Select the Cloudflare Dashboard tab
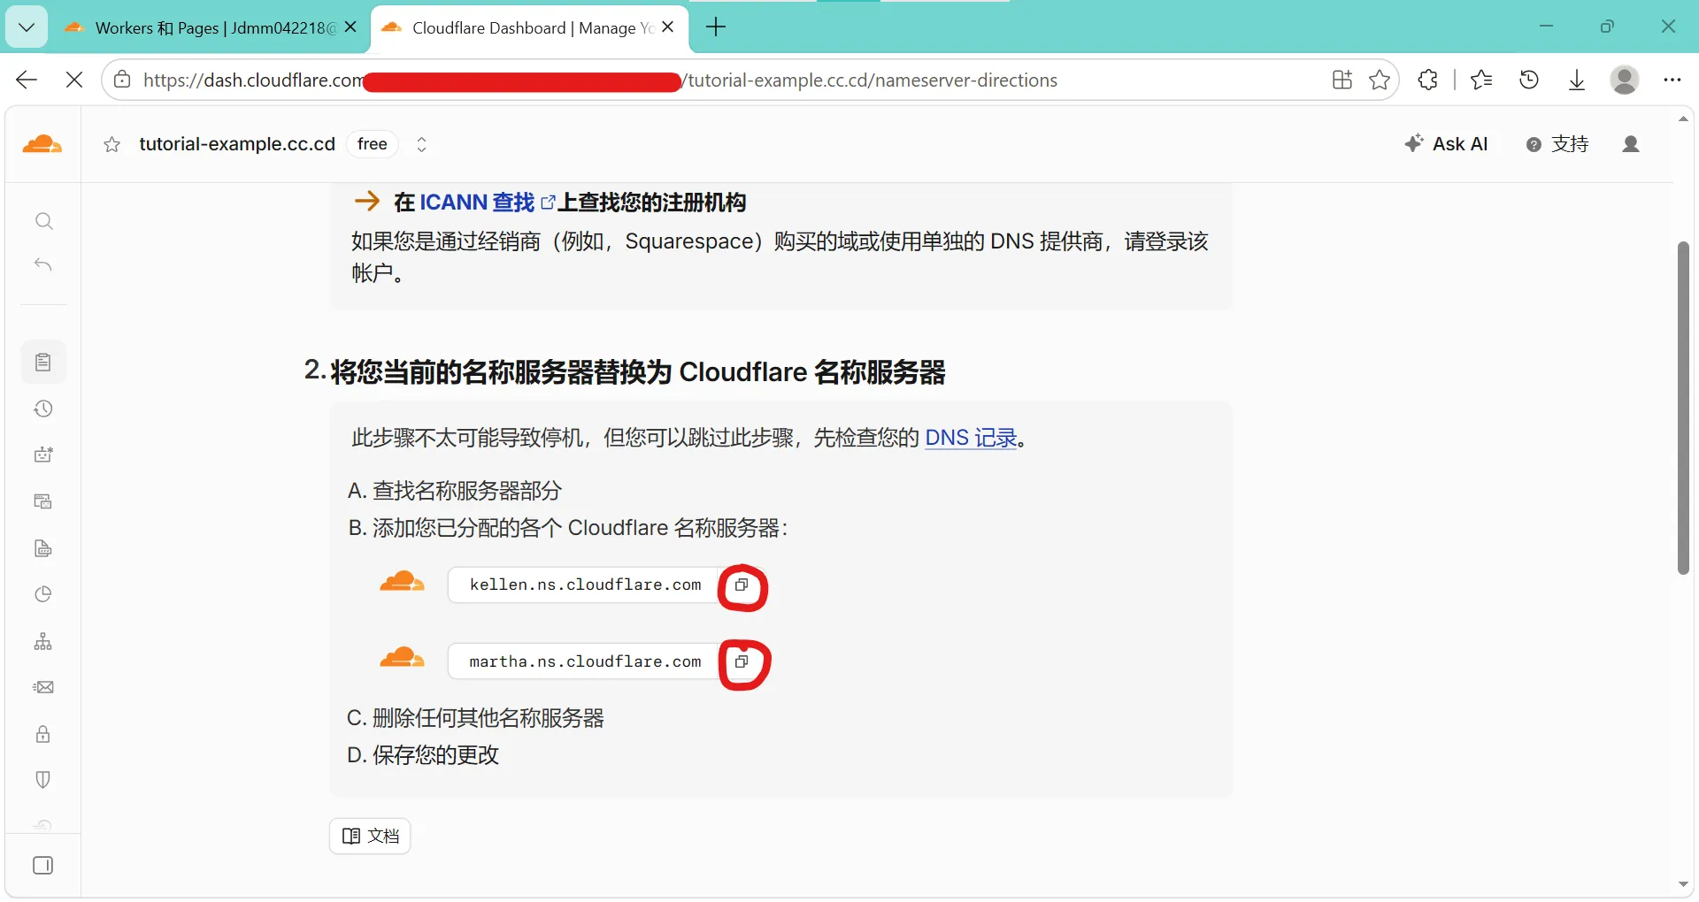The width and height of the screenshot is (1699, 902). [528, 27]
